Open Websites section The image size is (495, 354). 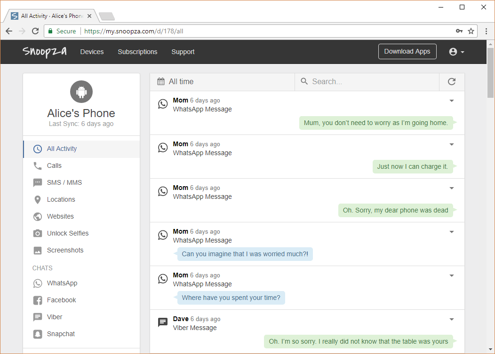coord(81,216)
